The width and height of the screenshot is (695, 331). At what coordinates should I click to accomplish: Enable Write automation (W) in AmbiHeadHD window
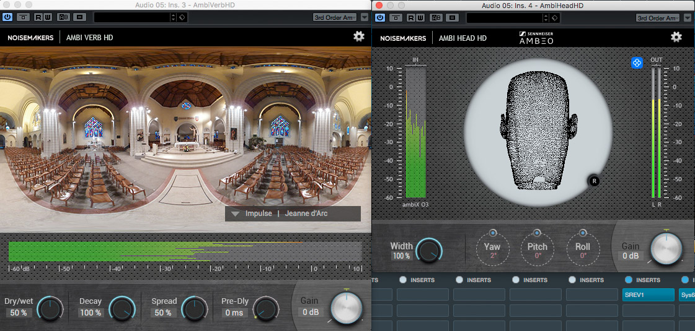tap(420, 17)
